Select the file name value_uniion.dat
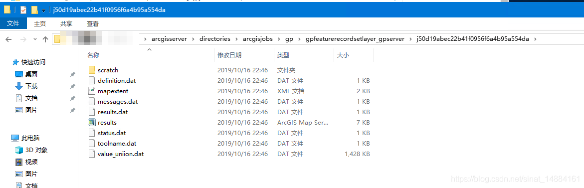 click(x=121, y=154)
